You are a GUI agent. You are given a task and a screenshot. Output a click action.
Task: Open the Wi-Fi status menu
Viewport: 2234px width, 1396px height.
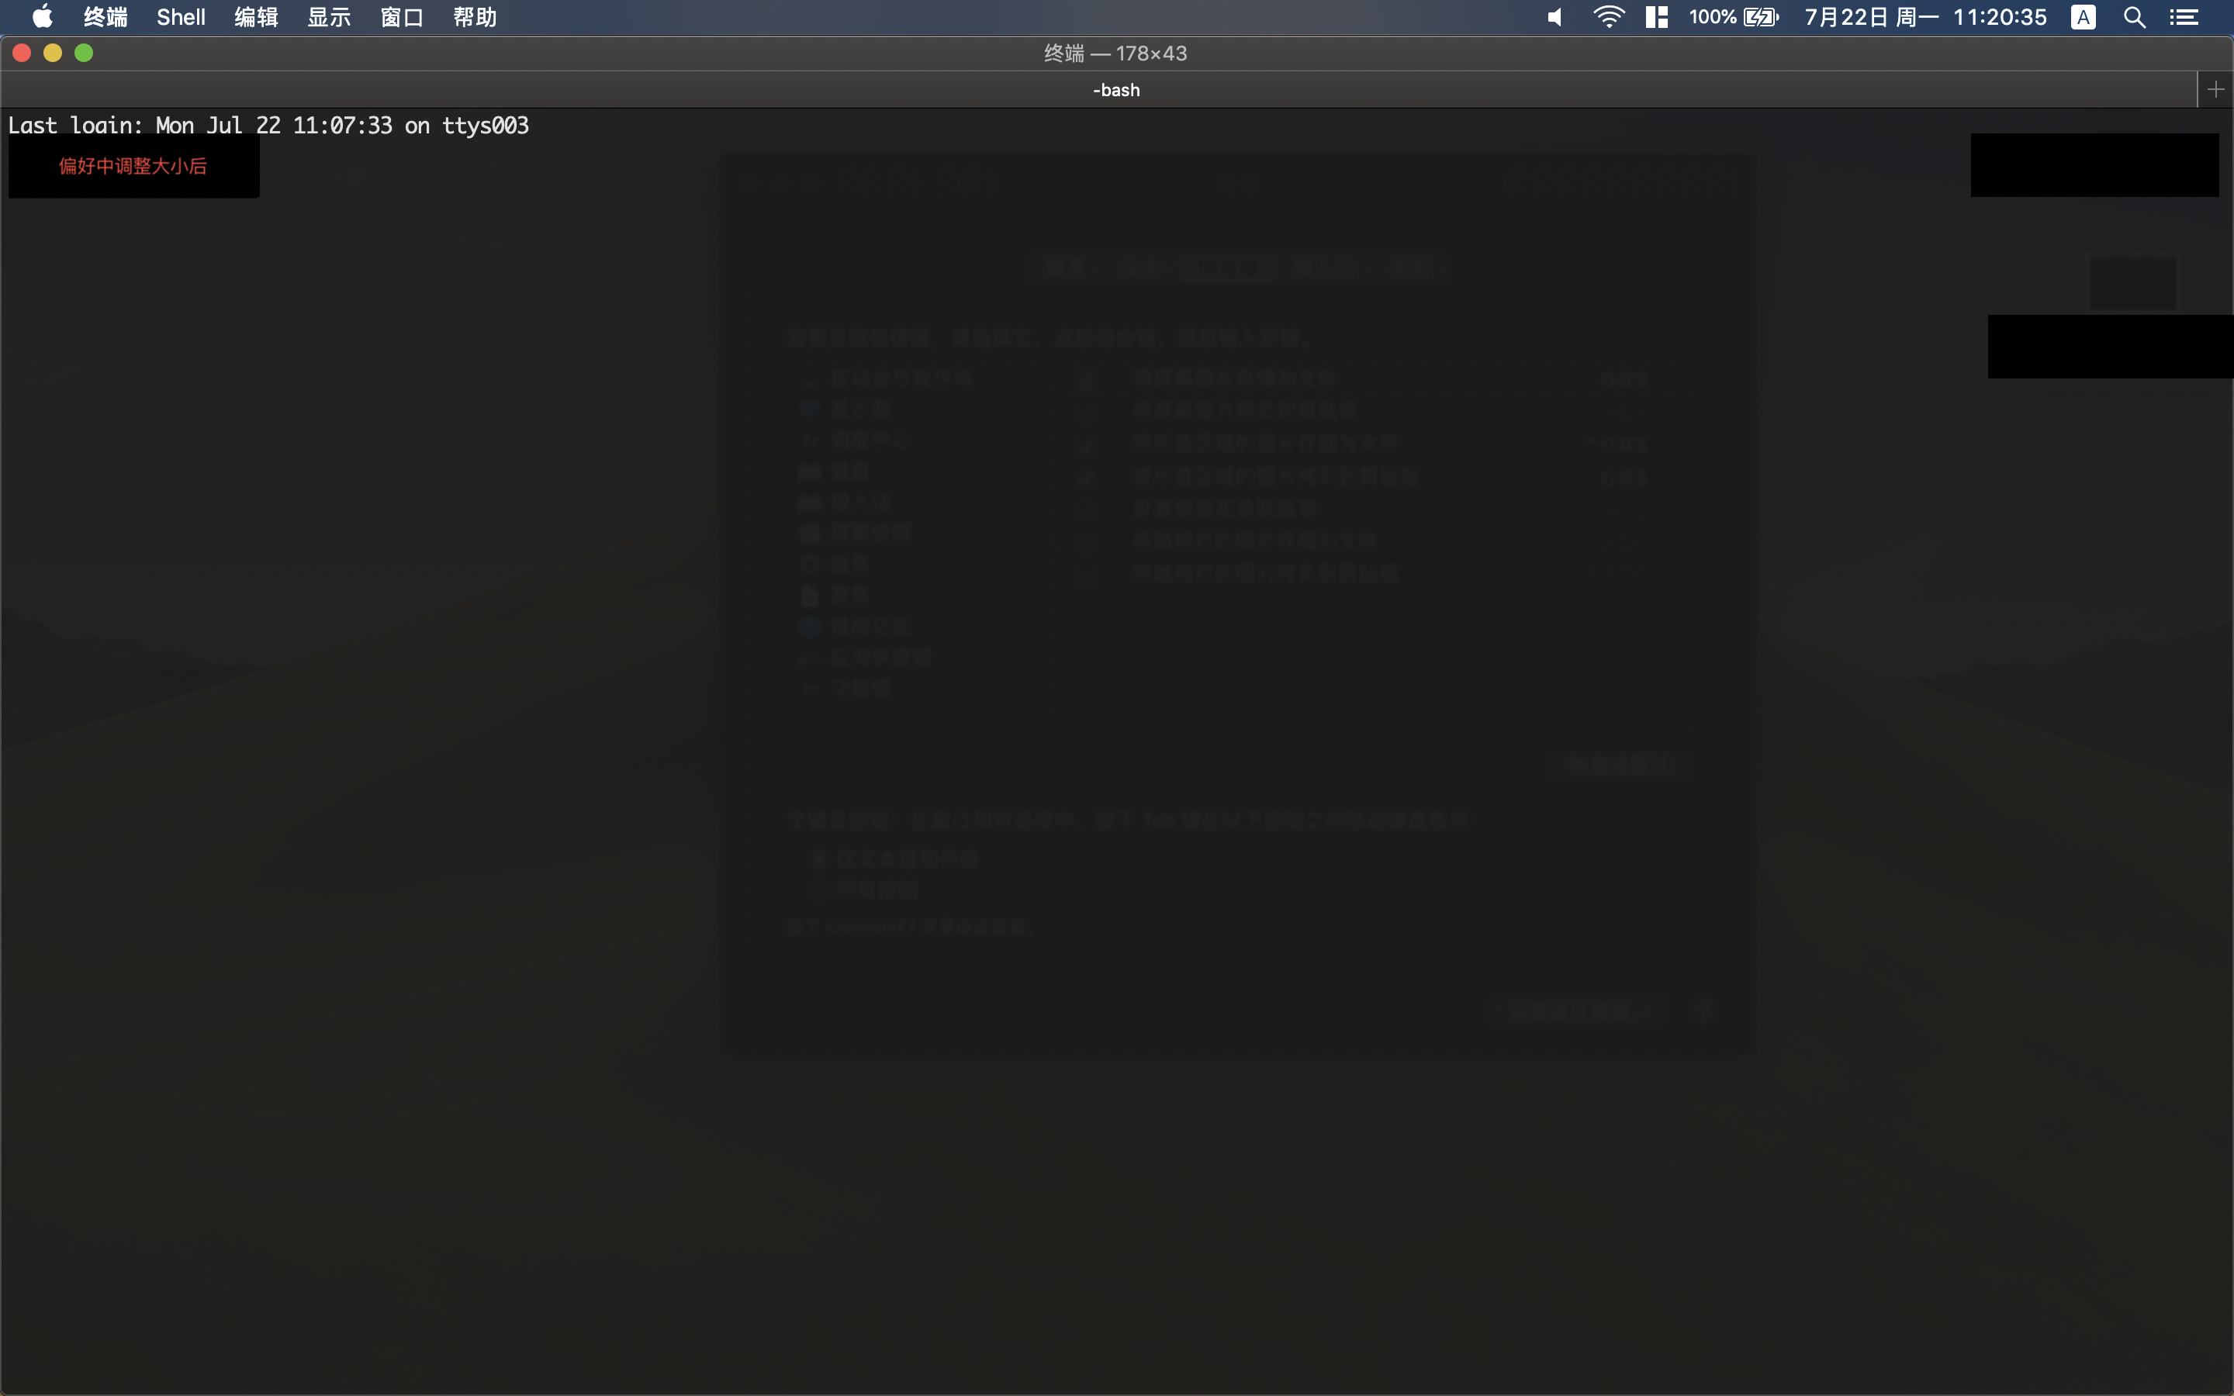(1608, 16)
